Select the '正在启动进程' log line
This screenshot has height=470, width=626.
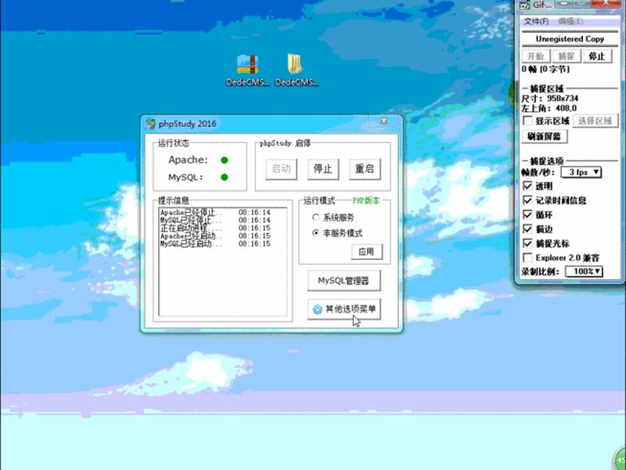pos(216,228)
